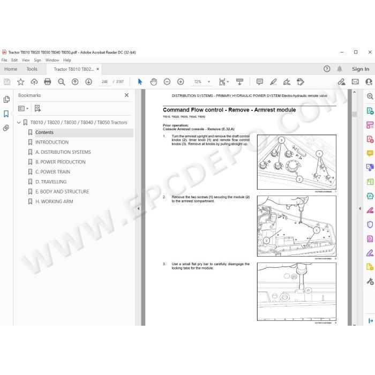375x375 pixels.
Task: Collapse the left navigation pane arrow
Action: pos(138,208)
